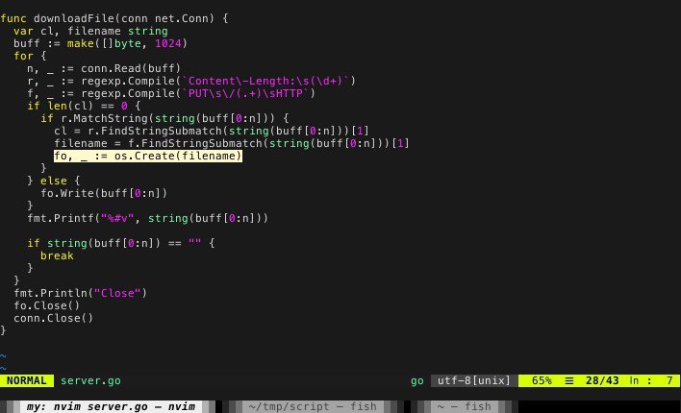
Task: Place cursor on fo.Write(buff[0:n]) line
Action: (104, 193)
